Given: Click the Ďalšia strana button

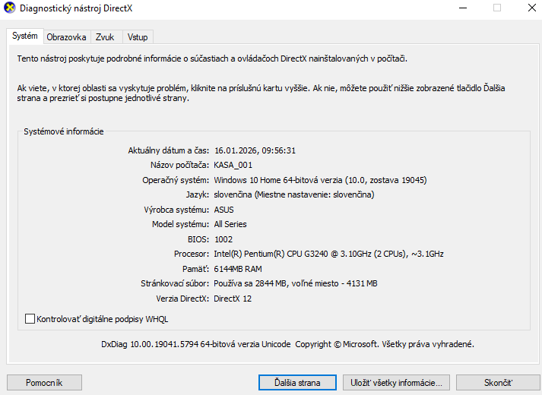Looking at the screenshot, I should coord(297,382).
